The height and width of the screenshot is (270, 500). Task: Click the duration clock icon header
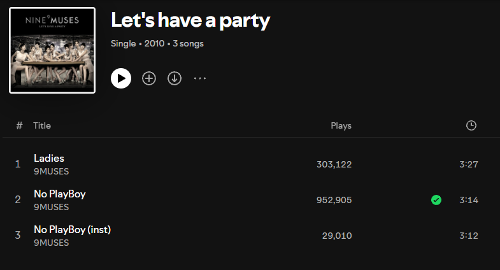click(471, 125)
